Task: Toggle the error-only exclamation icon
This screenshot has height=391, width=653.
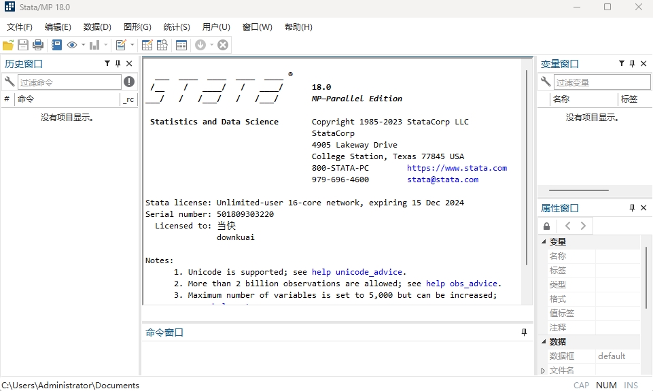Action: [129, 82]
